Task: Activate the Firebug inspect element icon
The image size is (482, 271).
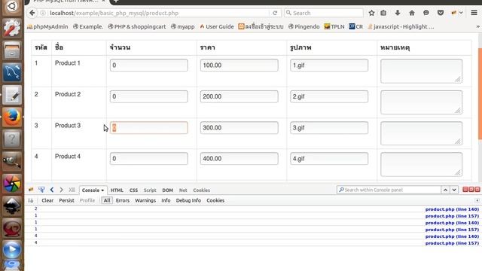Action: point(41,190)
